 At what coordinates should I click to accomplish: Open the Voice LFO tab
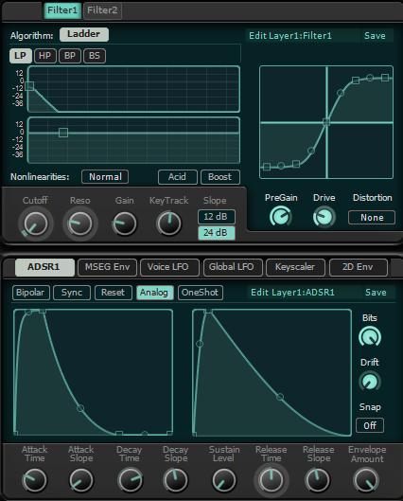tap(168, 267)
